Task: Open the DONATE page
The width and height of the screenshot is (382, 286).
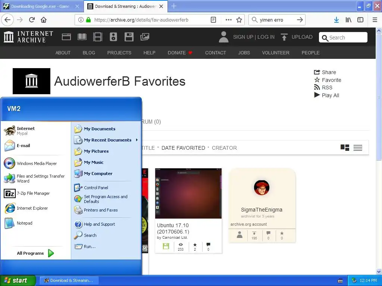Action: [x=180, y=53]
